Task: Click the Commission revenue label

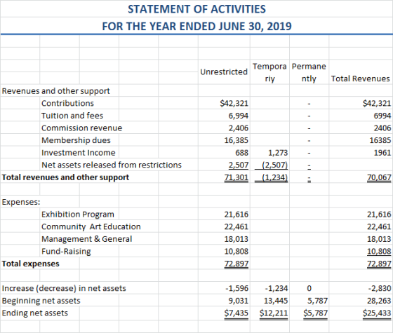Action: click(81, 128)
